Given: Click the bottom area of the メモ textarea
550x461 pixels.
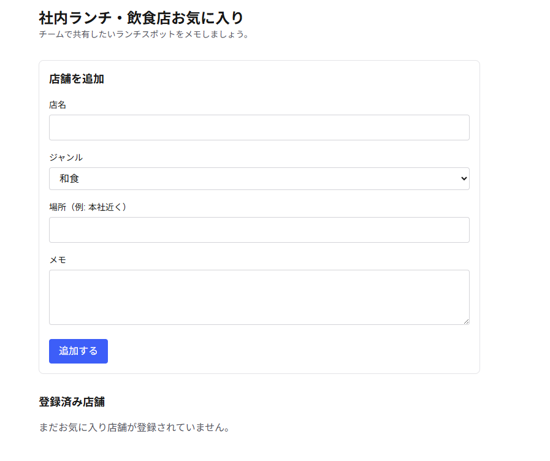Looking at the screenshot, I should pos(259,318).
